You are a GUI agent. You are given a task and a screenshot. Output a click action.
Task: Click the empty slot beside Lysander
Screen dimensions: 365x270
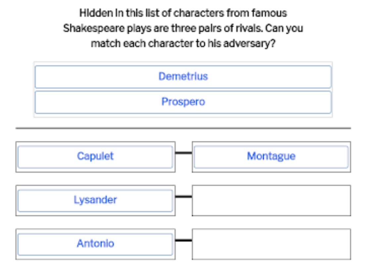271,200
